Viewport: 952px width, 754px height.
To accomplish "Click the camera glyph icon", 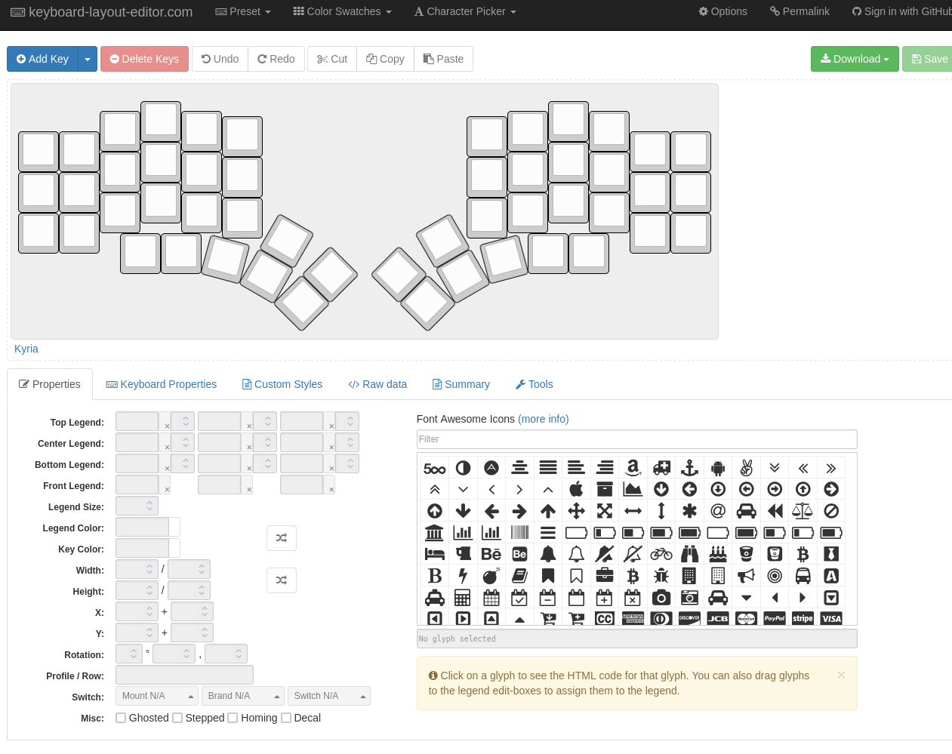I will pyautogui.click(x=661, y=598).
